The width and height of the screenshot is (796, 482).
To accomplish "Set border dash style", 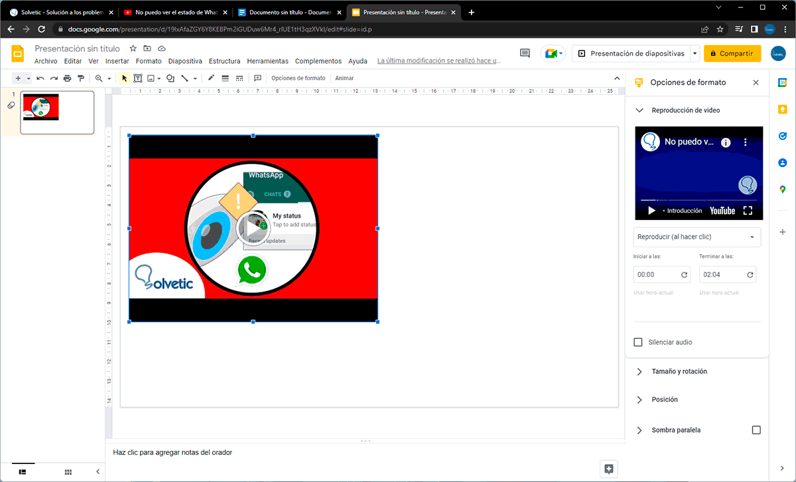I will (238, 78).
